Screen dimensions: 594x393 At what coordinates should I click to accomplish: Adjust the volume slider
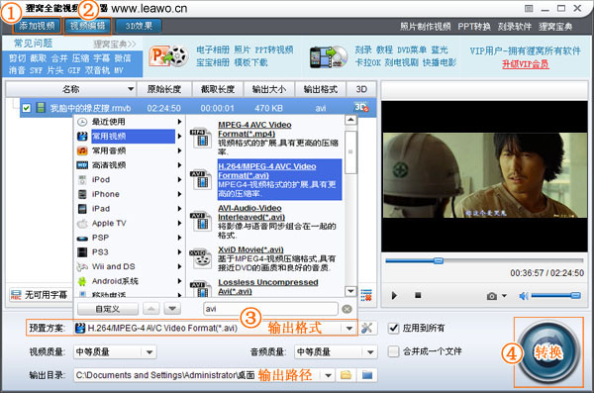coord(555,295)
